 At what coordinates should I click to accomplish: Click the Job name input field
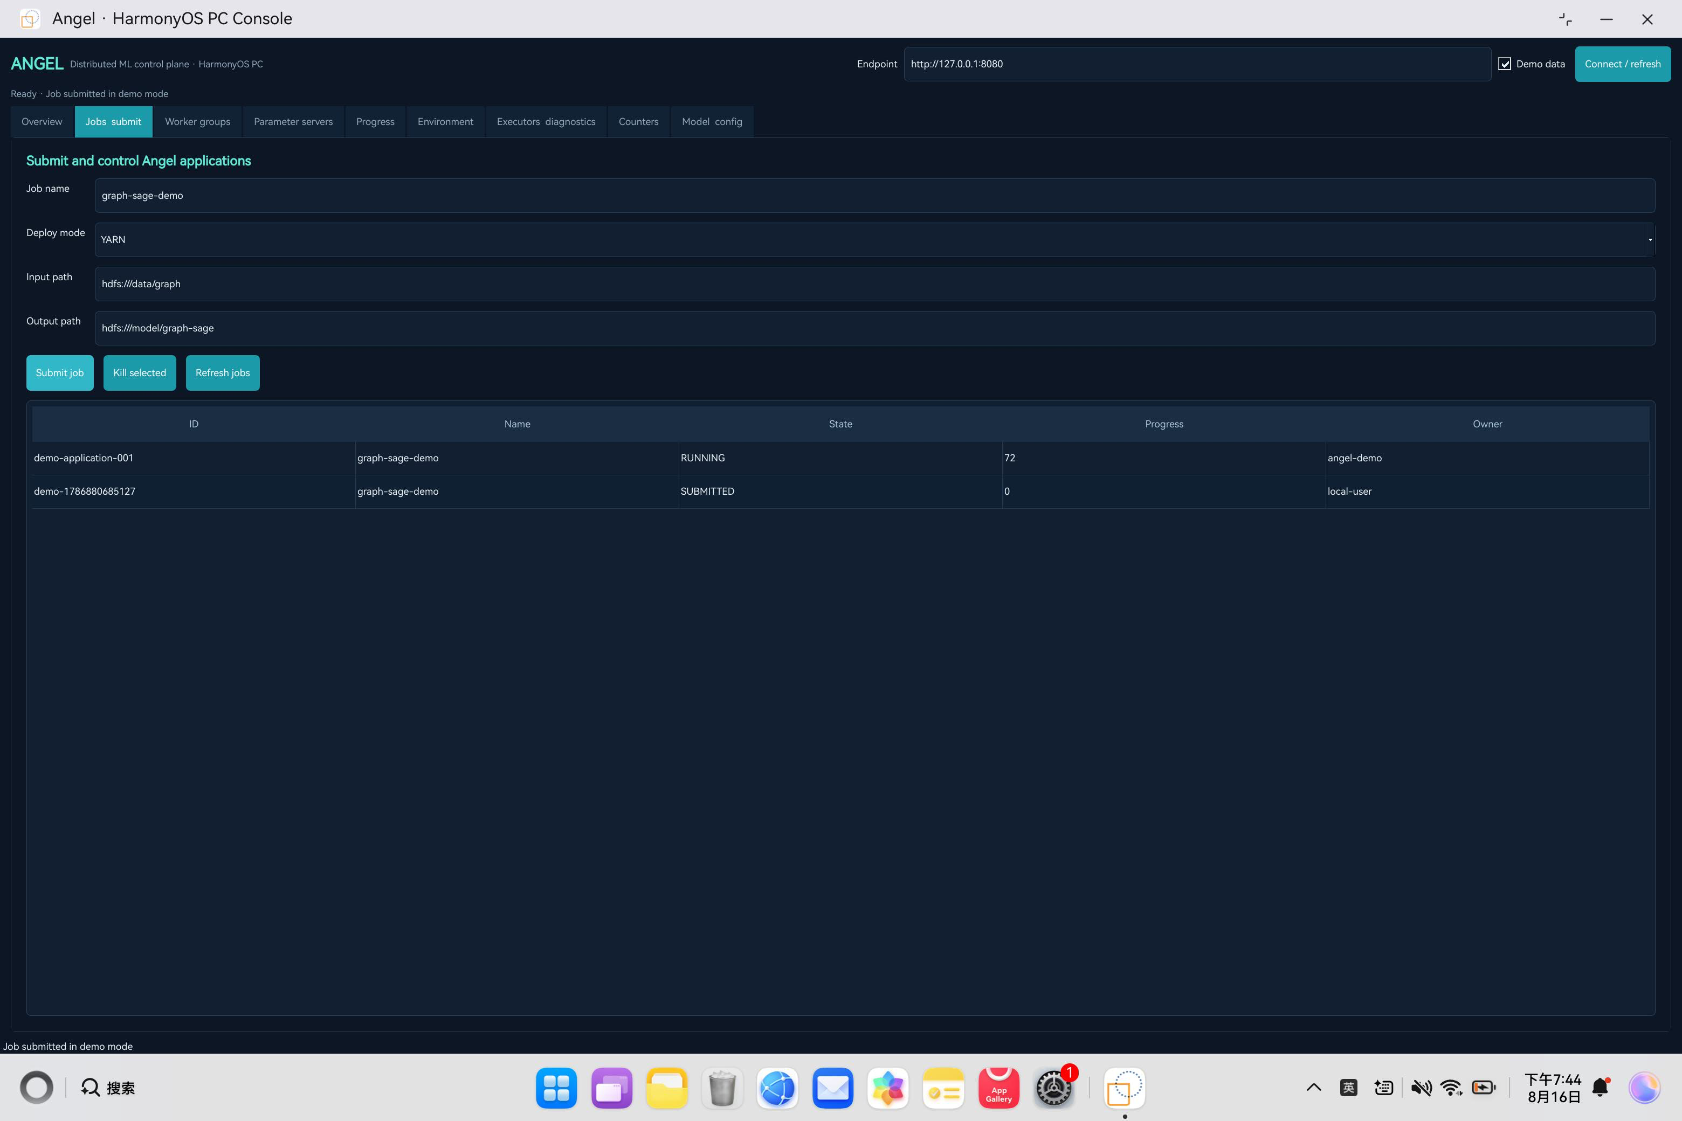point(874,195)
